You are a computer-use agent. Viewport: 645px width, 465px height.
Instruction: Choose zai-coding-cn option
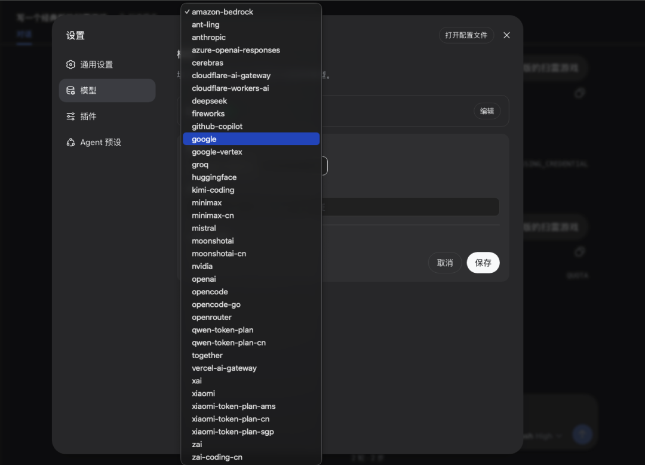251,458
